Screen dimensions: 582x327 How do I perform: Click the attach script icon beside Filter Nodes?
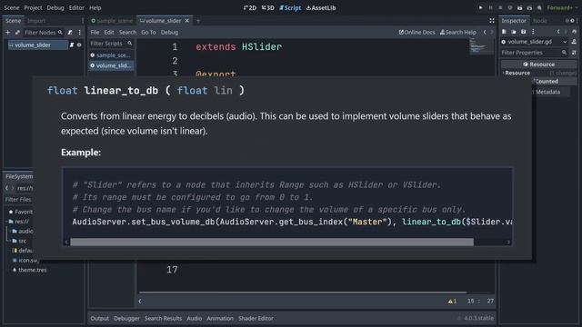(x=70, y=33)
